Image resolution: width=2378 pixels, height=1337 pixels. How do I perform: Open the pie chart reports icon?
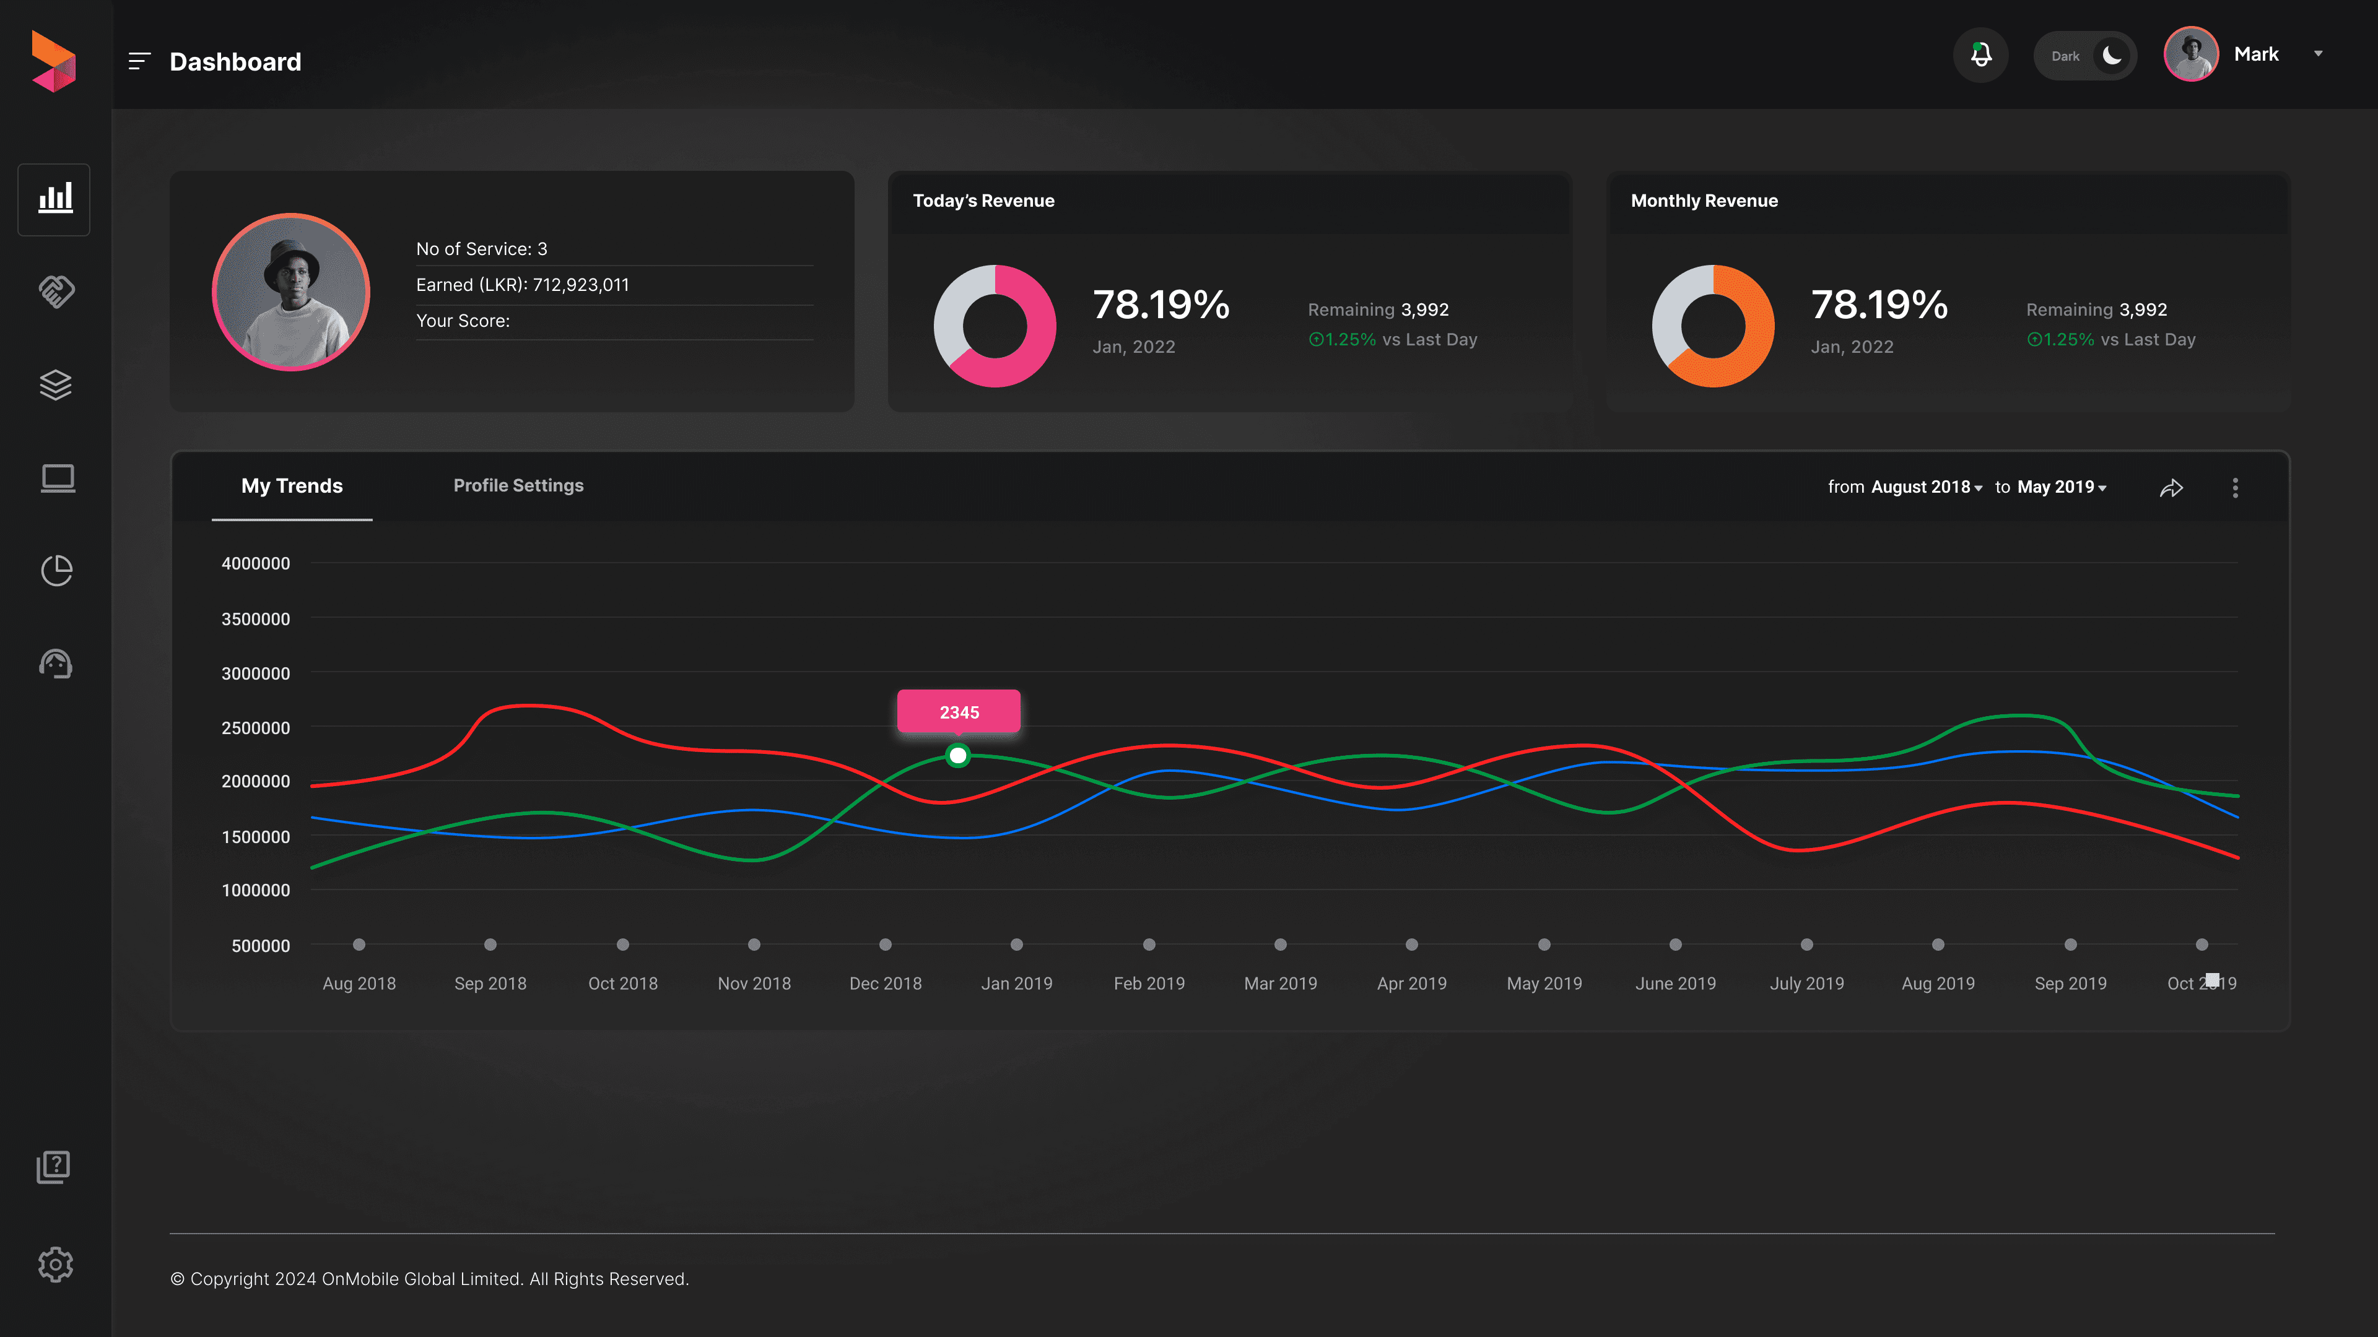[x=56, y=570]
